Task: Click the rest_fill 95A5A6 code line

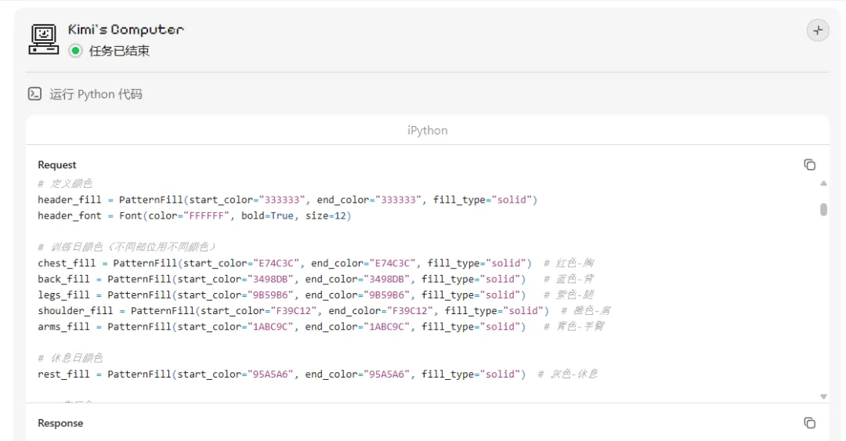Action: [281, 374]
